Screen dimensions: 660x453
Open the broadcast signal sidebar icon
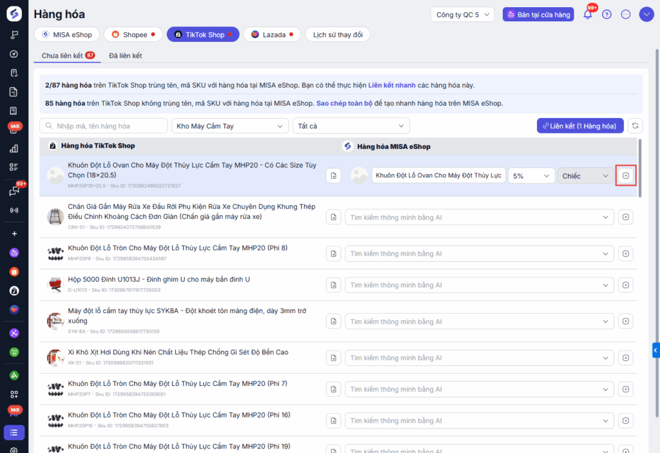[14, 210]
